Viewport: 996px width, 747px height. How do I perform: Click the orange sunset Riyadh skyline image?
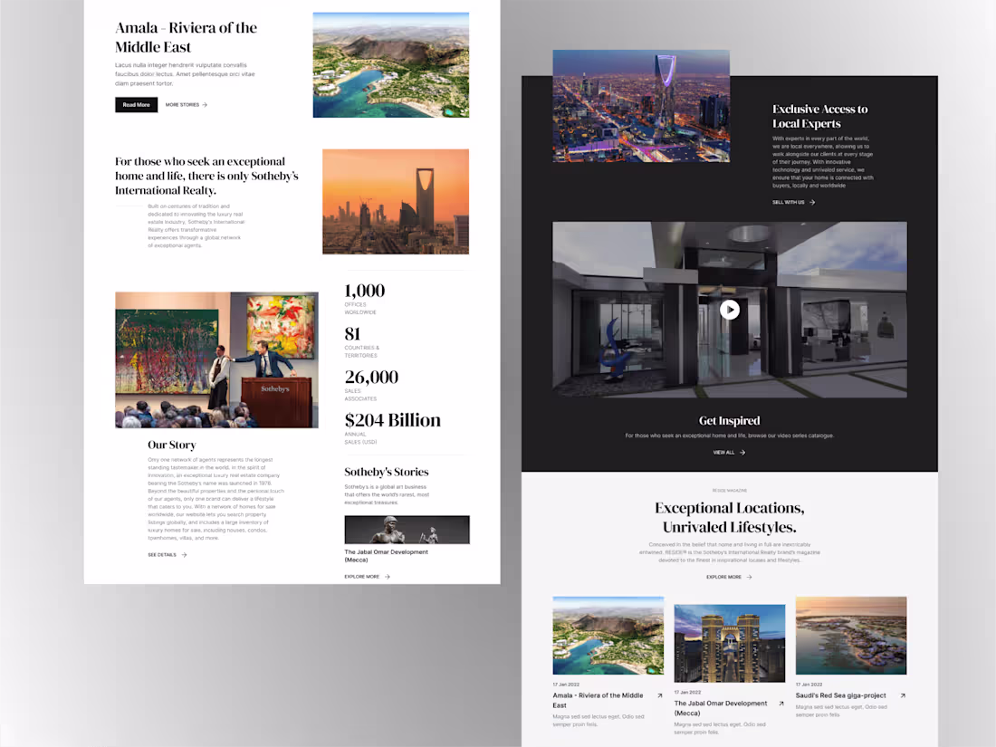tap(396, 201)
